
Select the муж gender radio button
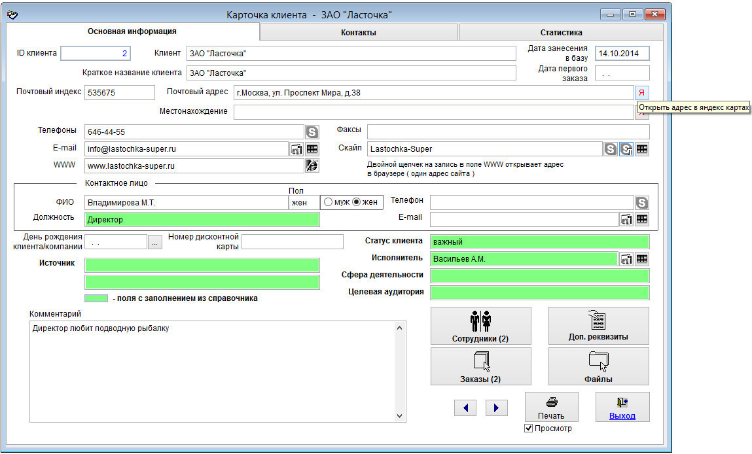[329, 202]
